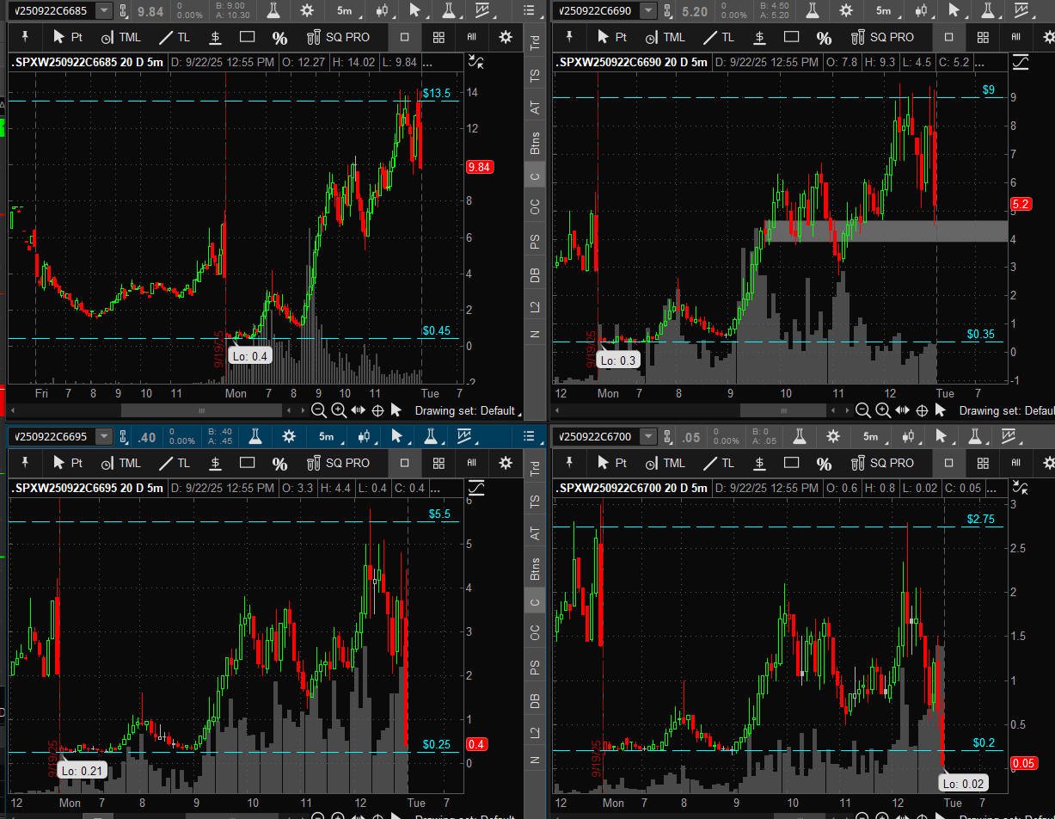Select the percent tool in the C6700 chart
The image size is (1055, 819).
[824, 463]
